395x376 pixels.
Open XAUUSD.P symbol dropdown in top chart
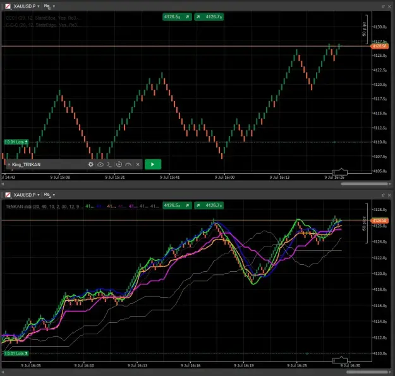[27, 6]
